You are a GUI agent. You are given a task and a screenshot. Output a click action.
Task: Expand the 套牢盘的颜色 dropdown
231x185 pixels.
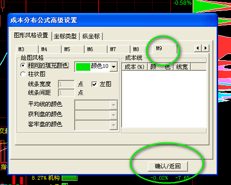pyautogui.click(x=113, y=125)
